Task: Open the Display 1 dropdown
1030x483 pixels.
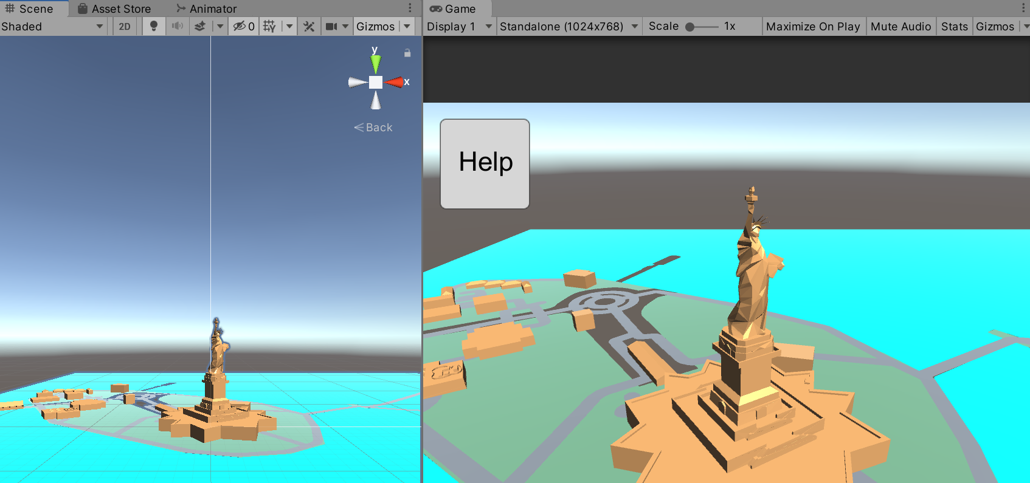Action: point(459,26)
